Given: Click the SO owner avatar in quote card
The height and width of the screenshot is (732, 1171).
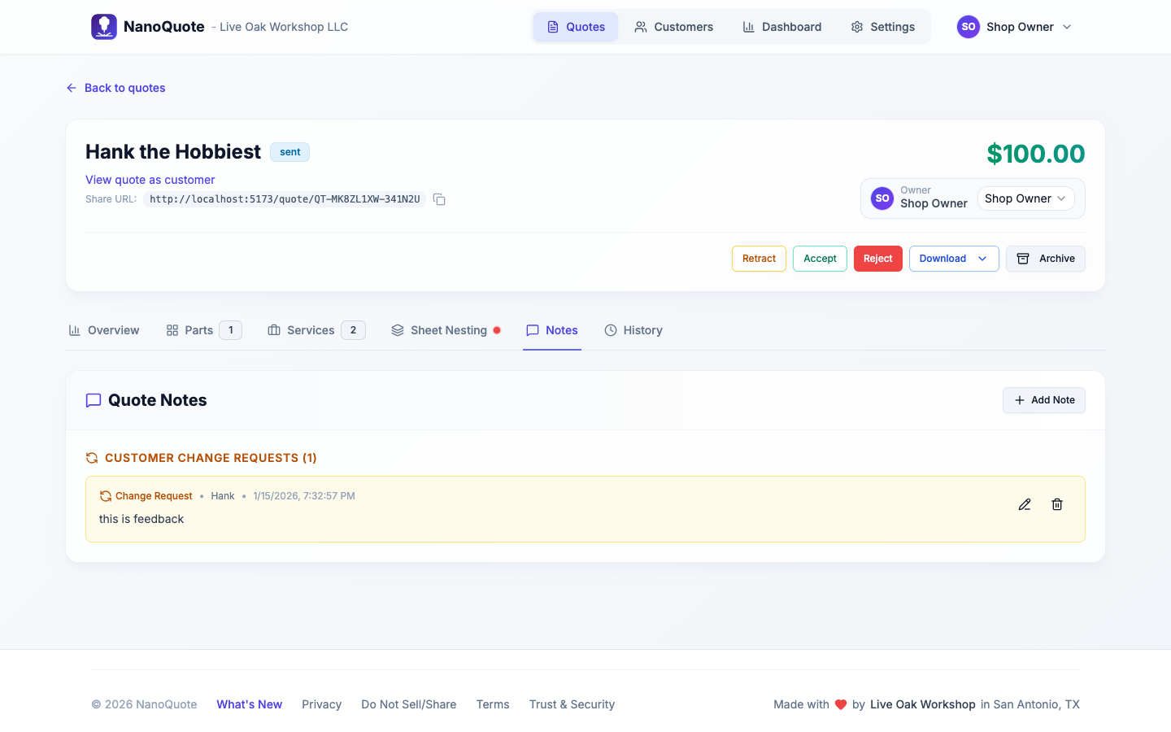Looking at the screenshot, I should [x=882, y=198].
